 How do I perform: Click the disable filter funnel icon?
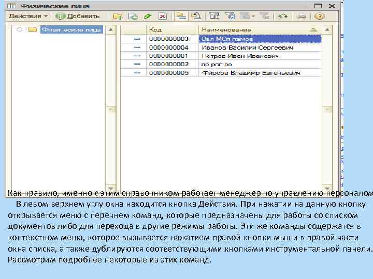click(264, 17)
